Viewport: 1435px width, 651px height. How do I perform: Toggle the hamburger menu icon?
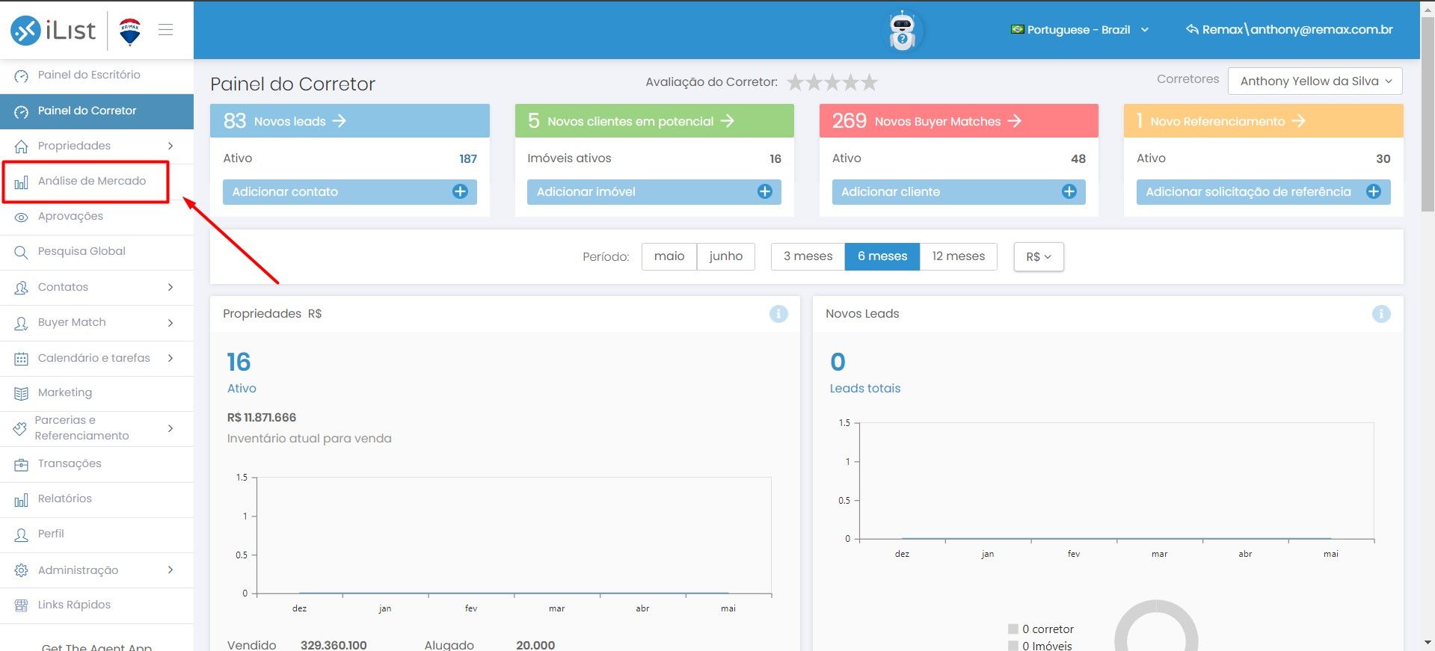(x=166, y=30)
